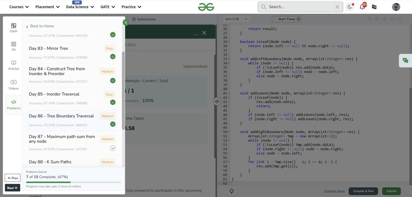Image resolution: width=412 pixels, height=197 pixels.
Task: Click the problem list scrollbar
Action: (x=123, y=90)
